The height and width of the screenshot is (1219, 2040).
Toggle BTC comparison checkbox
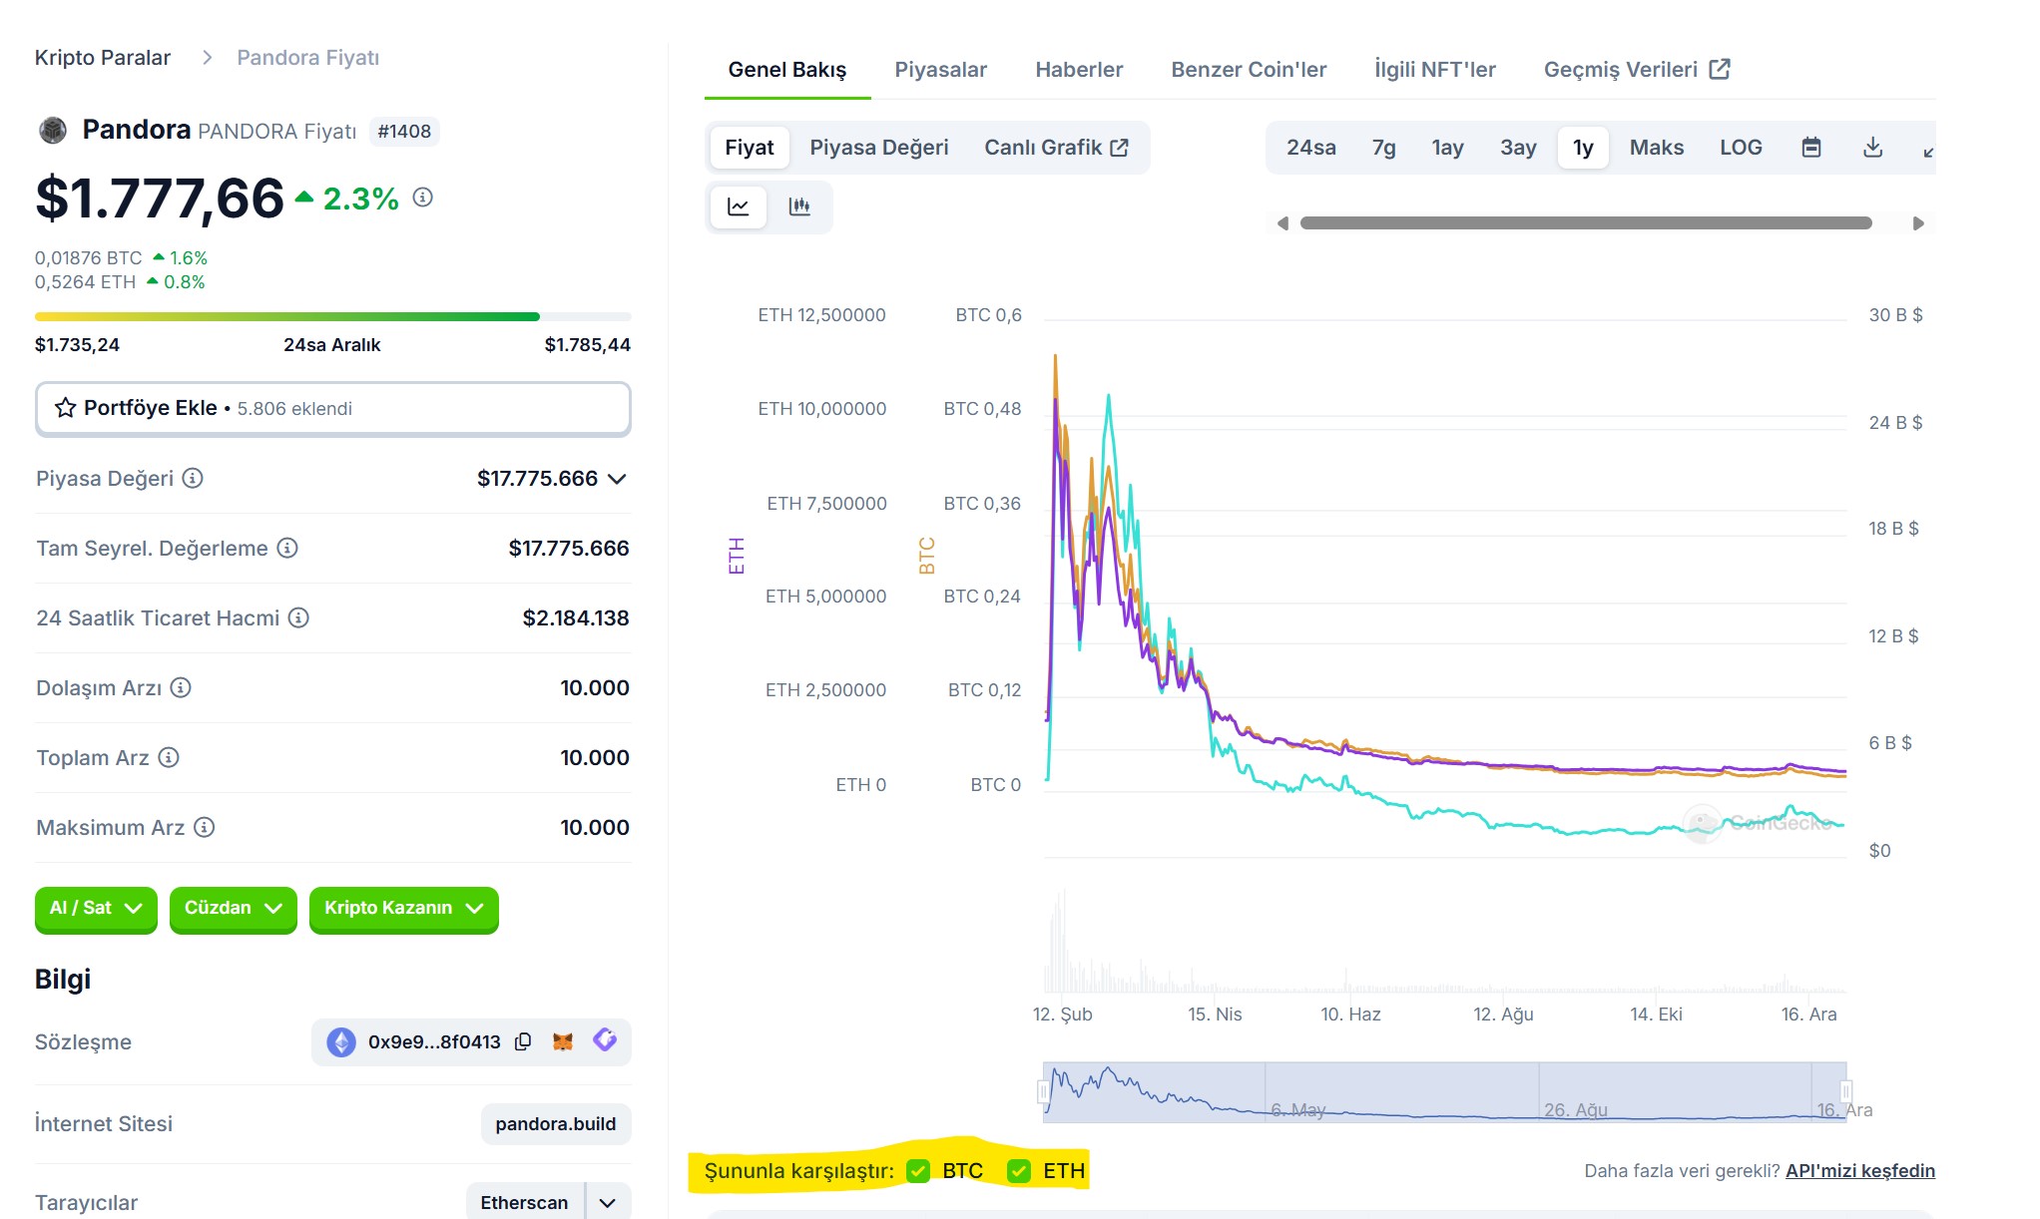pyautogui.click(x=918, y=1171)
